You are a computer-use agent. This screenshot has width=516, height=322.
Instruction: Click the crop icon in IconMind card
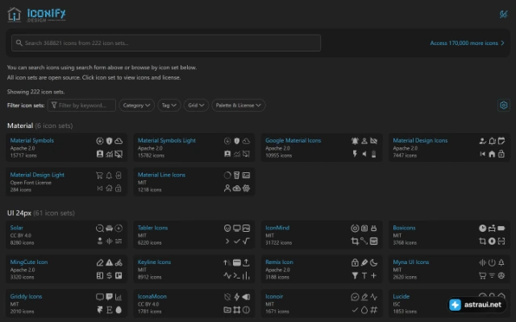(355, 242)
